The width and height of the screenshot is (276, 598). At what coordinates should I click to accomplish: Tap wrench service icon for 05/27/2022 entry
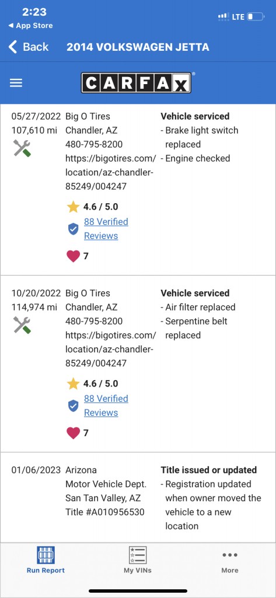tap(22, 148)
